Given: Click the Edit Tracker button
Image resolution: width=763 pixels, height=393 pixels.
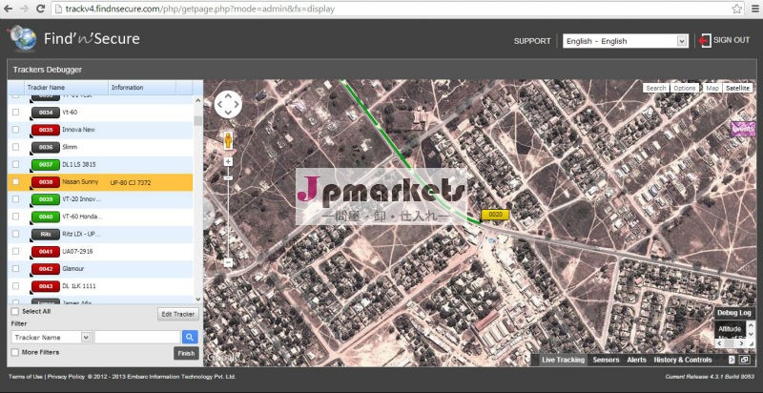Looking at the screenshot, I should tap(178, 314).
